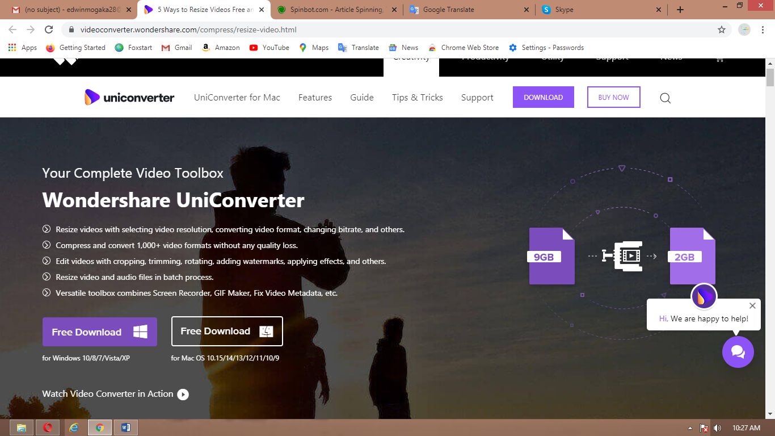The image size is (775, 436).
Task: Switch to the Skype tab
Action: tap(601, 10)
